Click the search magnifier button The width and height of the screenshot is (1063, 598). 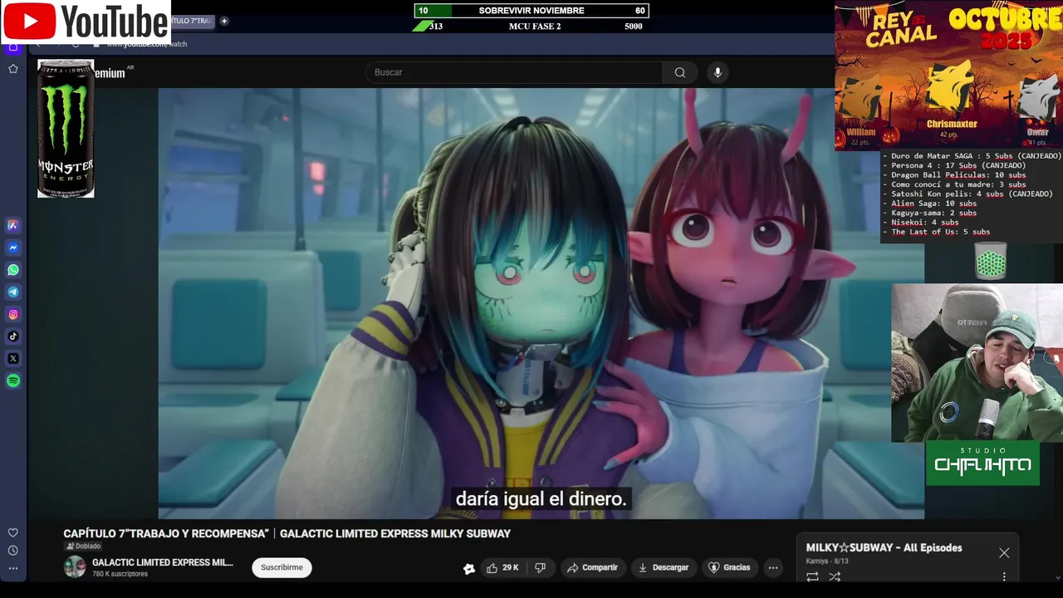680,72
